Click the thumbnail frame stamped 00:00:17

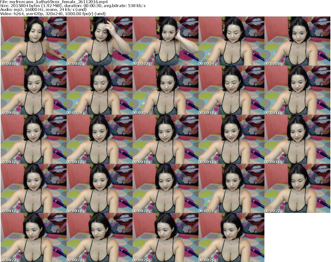34,188
